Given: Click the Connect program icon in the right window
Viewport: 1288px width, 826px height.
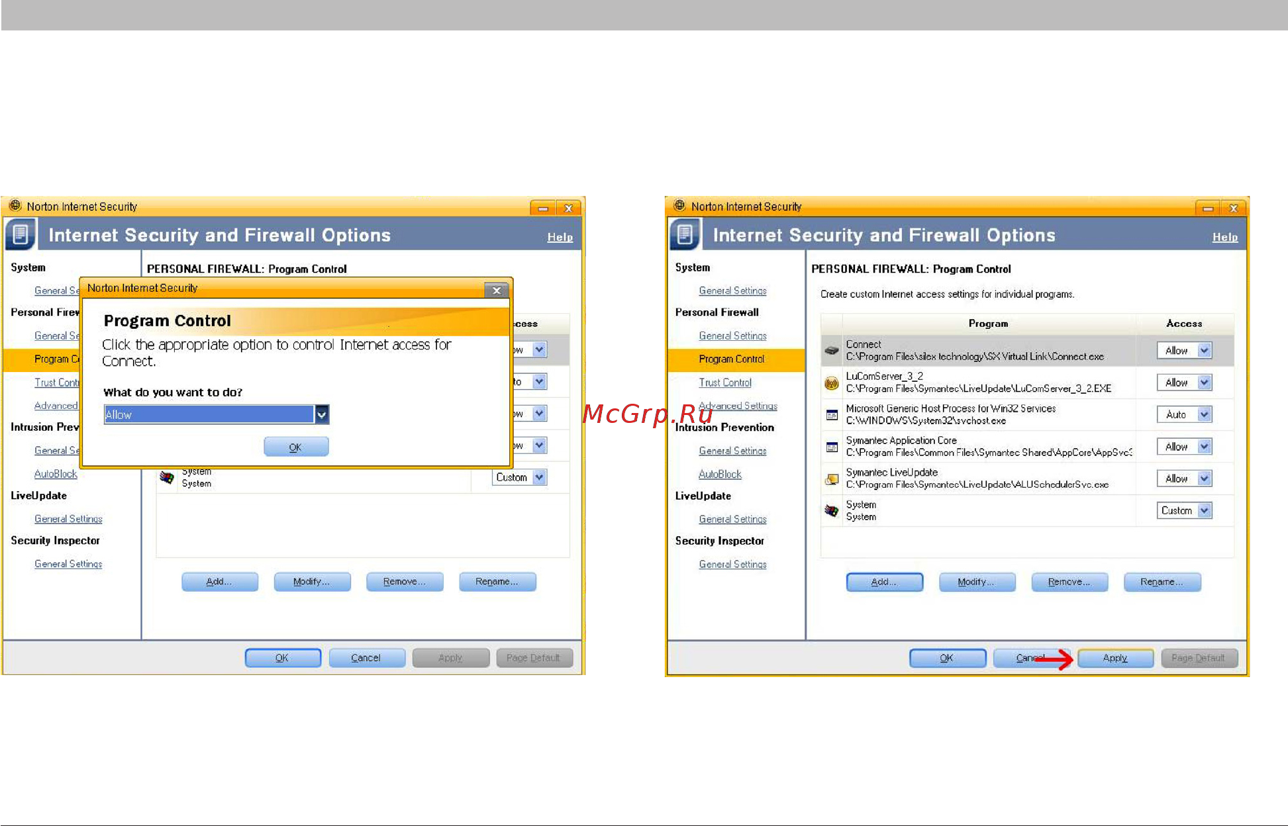Looking at the screenshot, I should [832, 351].
